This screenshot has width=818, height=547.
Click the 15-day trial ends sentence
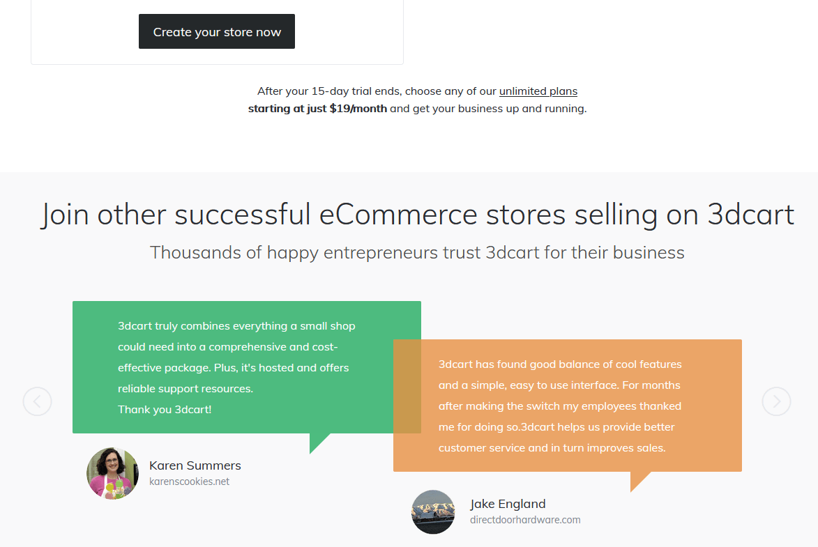(417, 91)
